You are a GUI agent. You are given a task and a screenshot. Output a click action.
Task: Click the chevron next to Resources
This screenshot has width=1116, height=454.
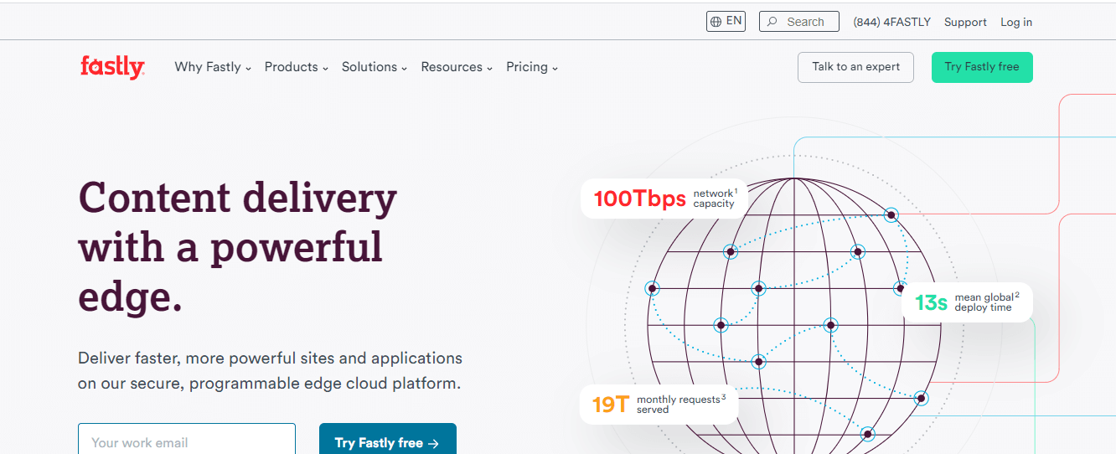pyautogui.click(x=489, y=69)
